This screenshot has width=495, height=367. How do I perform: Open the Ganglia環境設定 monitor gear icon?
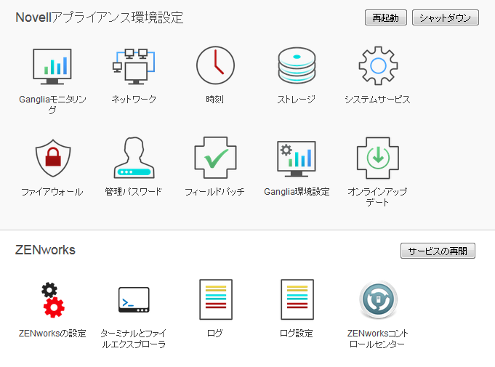click(x=297, y=158)
